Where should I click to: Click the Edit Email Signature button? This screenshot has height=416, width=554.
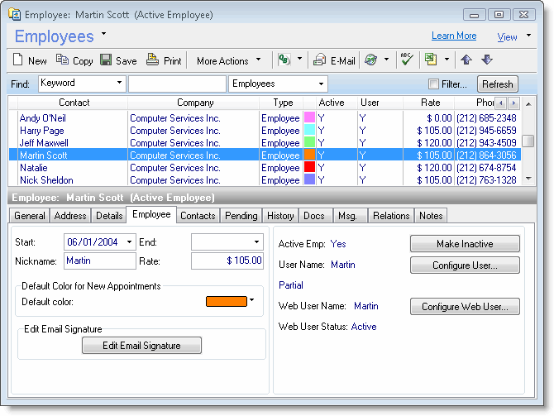click(141, 346)
